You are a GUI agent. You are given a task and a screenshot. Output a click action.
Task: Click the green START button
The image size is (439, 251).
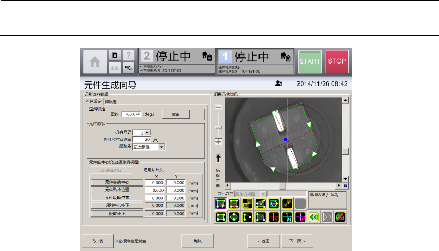pyautogui.click(x=310, y=61)
